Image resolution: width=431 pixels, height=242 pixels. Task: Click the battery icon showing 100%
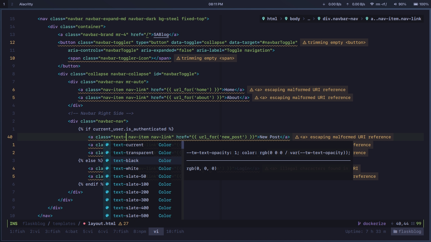(x=416, y=4)
